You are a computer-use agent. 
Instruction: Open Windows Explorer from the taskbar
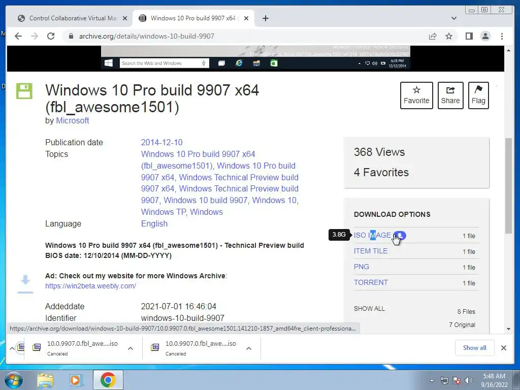pyautogui.click(x=45, y=380)
